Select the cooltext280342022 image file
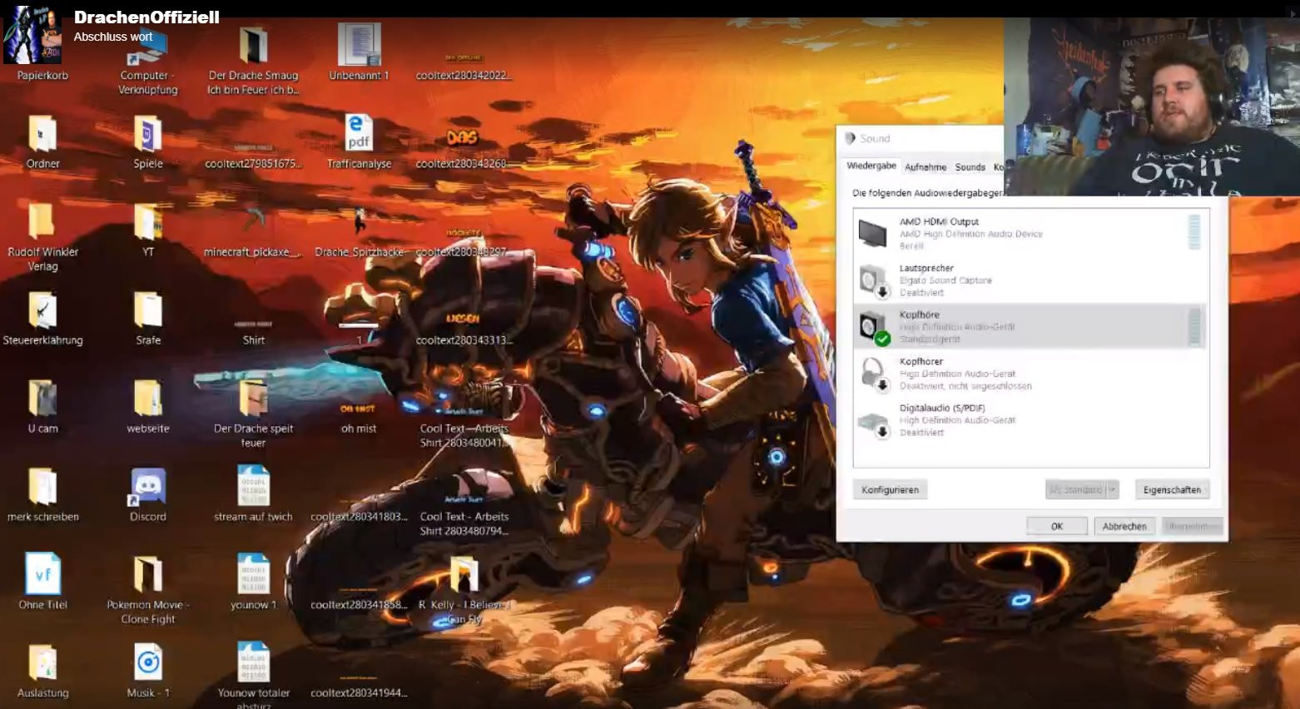Image resolution: width=1300 pixels, height=709 pixels. [463, 67]
